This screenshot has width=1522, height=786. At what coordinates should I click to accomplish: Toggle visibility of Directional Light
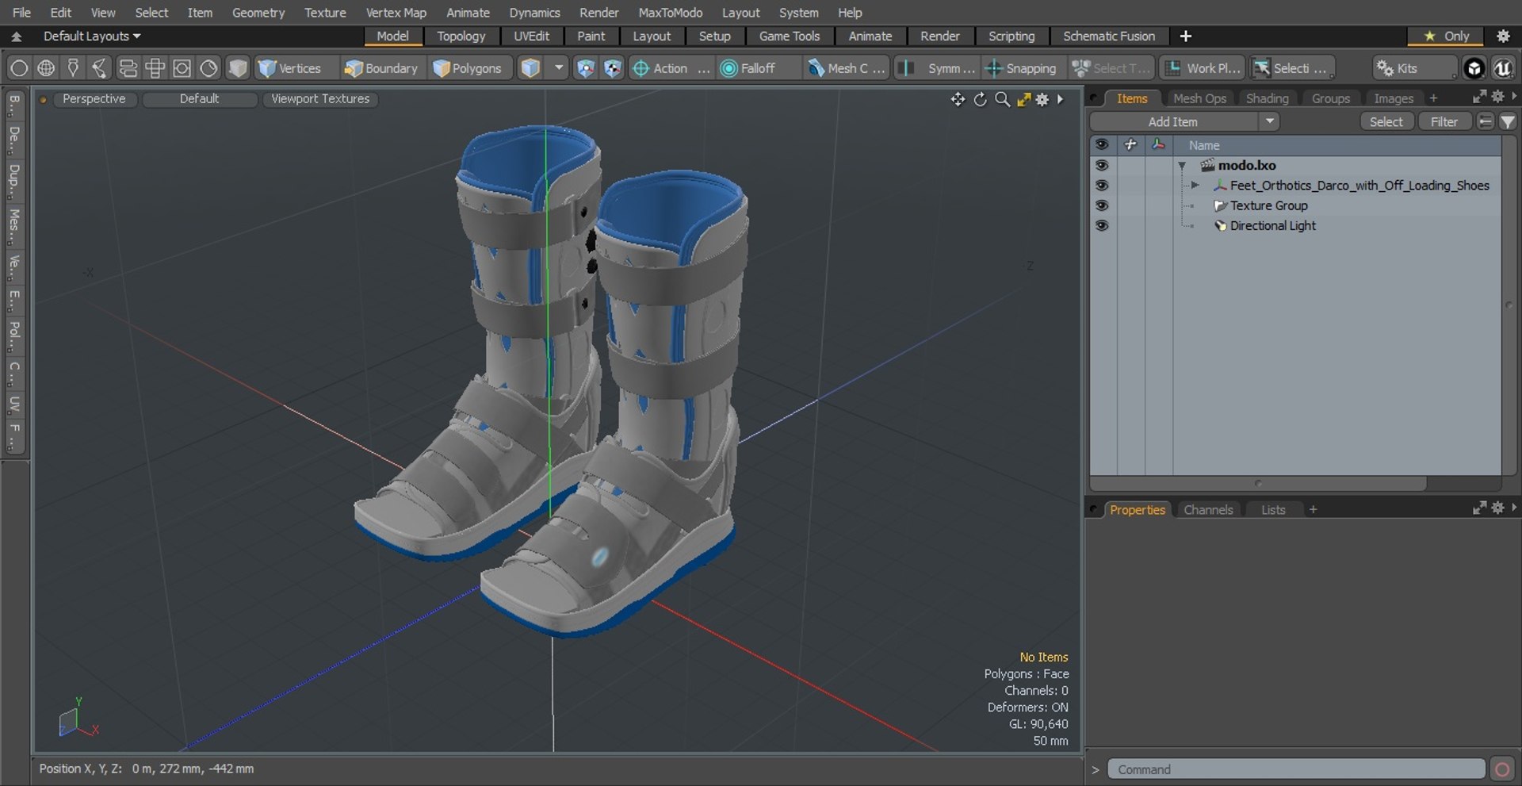[1102, 225]
